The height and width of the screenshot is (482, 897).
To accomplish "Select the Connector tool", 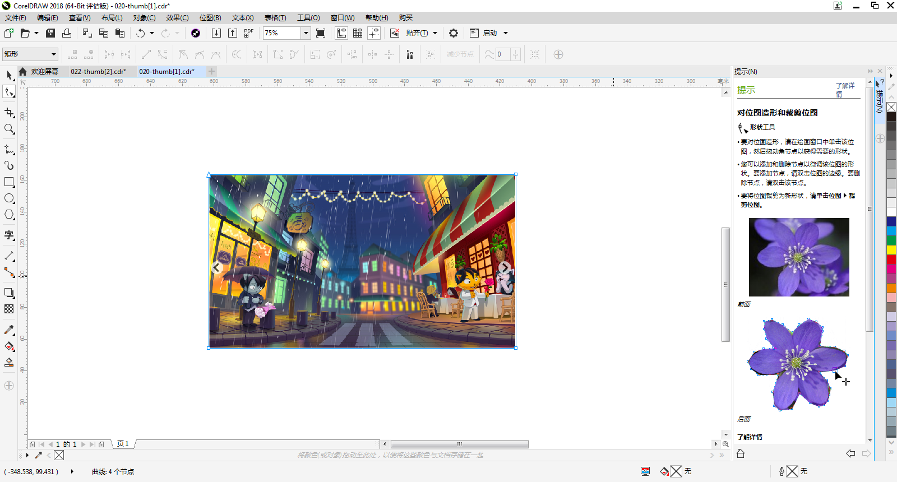I will (x=9, y=272).
